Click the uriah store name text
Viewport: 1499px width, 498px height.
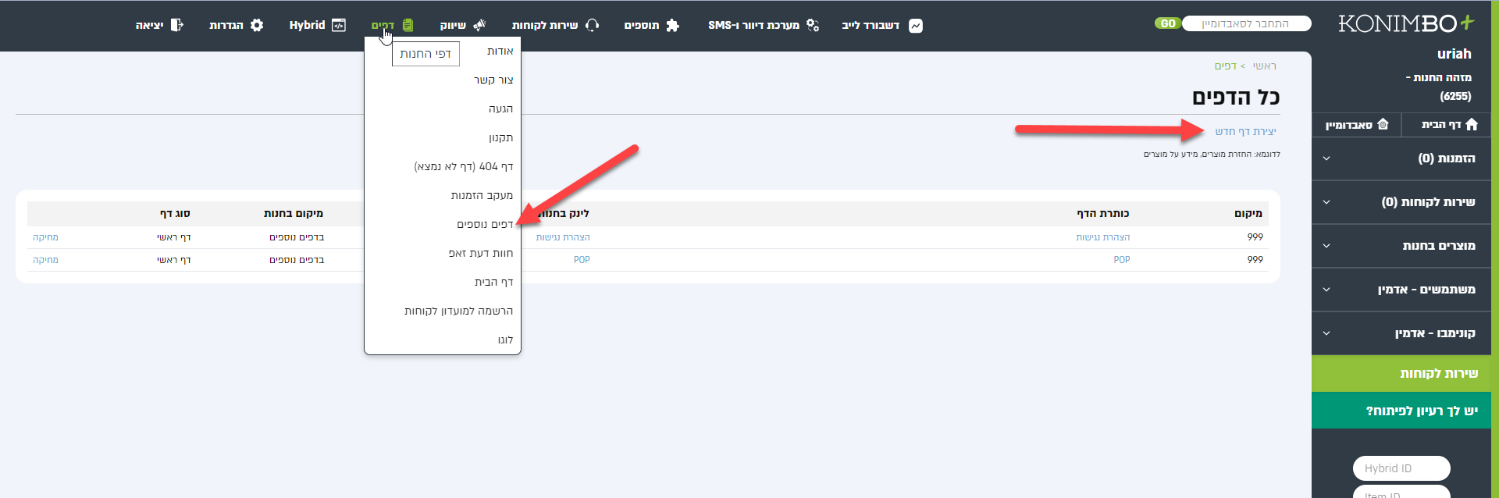(x=1454, y=54)
